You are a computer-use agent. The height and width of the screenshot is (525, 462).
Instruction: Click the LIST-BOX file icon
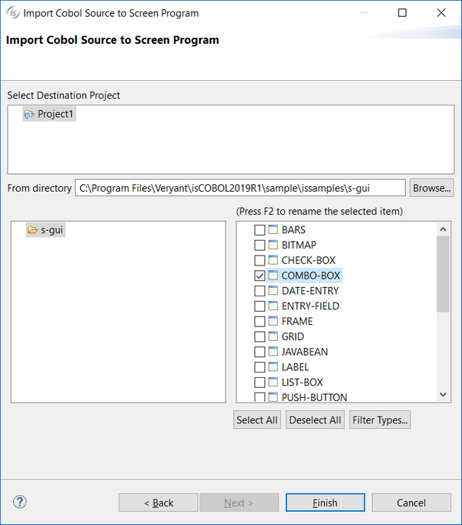(273, 382)
